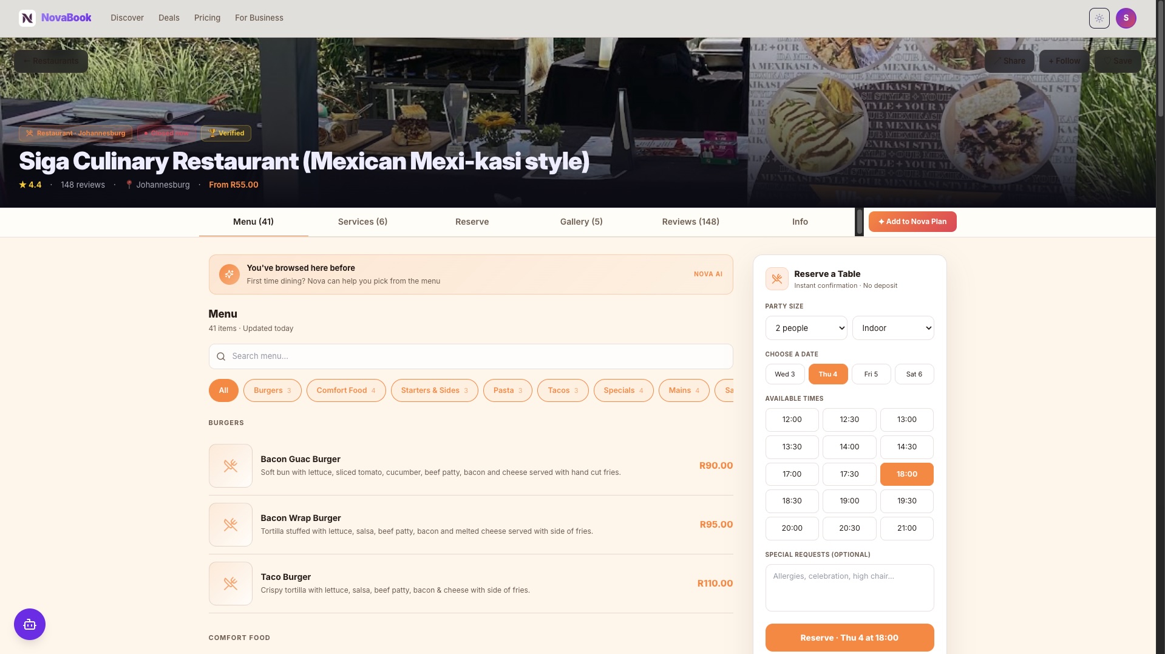This screenshot has width=1165, height=654.
Task: Switch to the Reviews (148) tab
Action: pyautogui.click(x=691, y=222)
